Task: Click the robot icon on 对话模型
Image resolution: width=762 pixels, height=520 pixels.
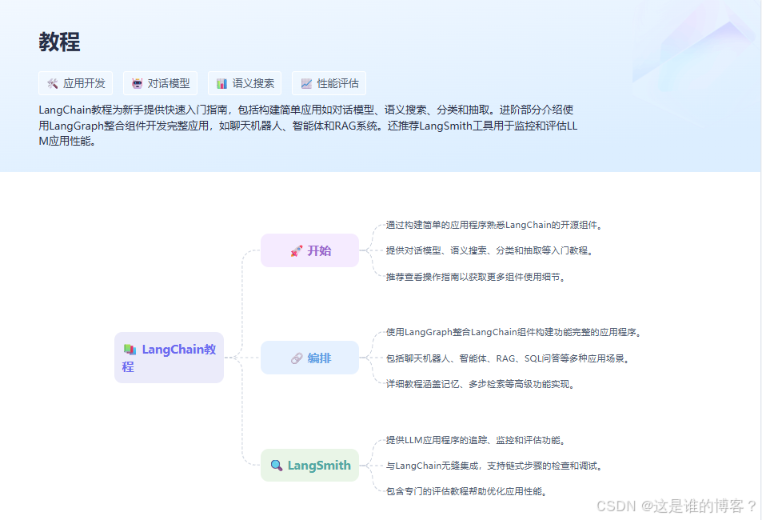Action: pos(137,84)
